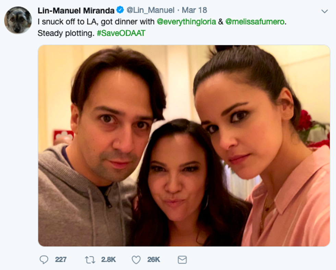Click the direct message envelope icon

click(182, 260)
